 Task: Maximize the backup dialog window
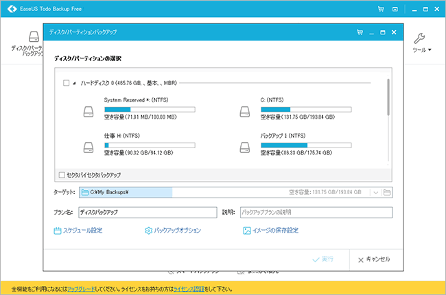(x=383, y=32)
